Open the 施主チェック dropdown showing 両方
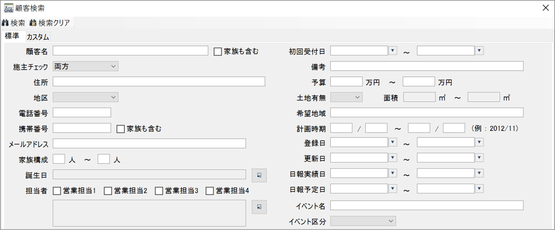The width and height of the screenshot is (555, 230). pos(86,66)
